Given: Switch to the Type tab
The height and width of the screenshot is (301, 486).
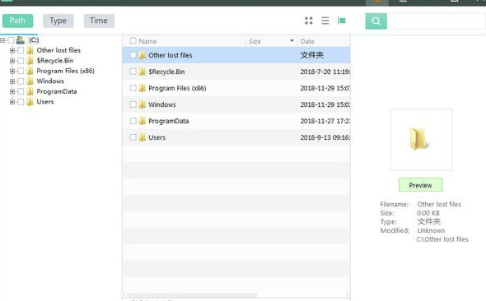Looking at the screenshot, I should pos(58,21).
